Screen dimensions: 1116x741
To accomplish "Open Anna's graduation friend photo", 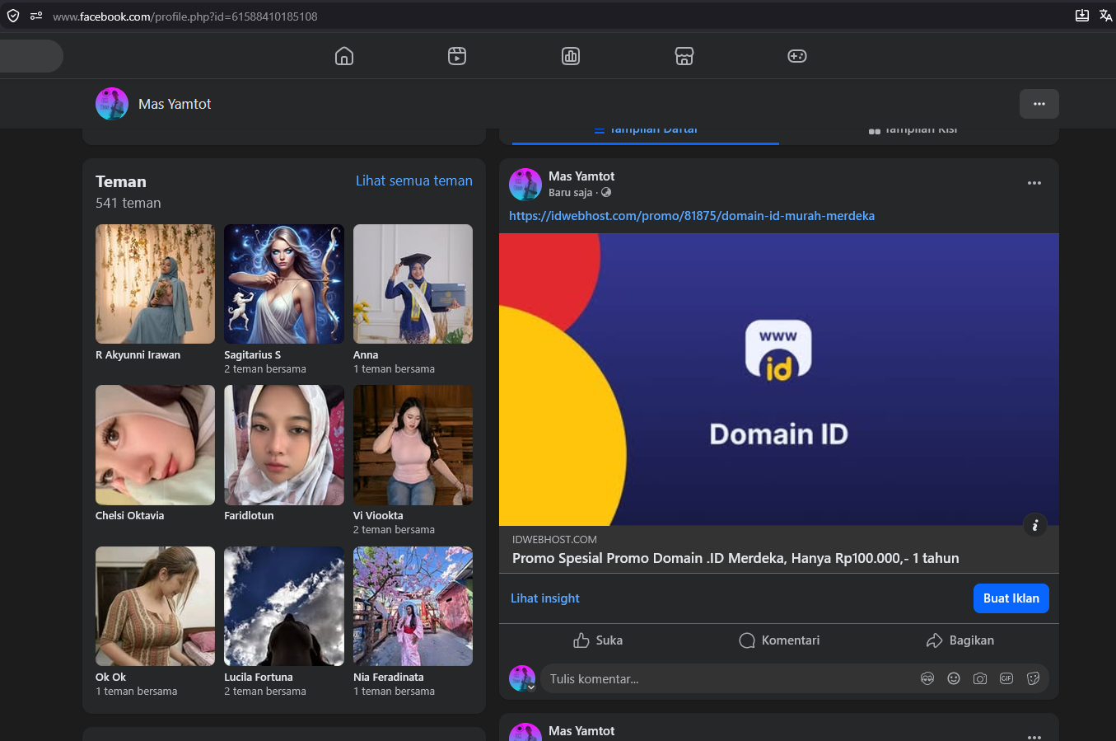I will pos(413,284).
